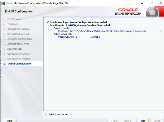Image resolution: width=164 pixels, height=122 pixels.
Task: Click the Finish button
Action: pos(143,121)
